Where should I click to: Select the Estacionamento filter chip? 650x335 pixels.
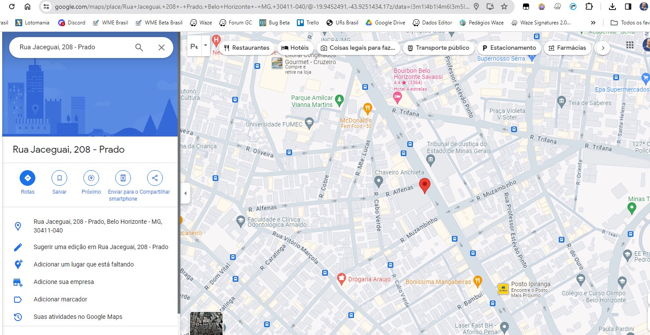point(509,48)
